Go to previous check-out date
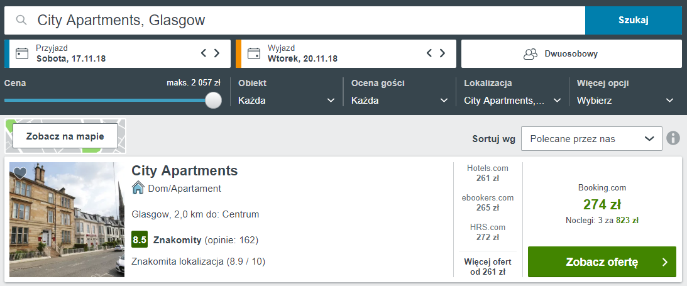Viewport: 687px width, 286px height. tap(430, 53)
